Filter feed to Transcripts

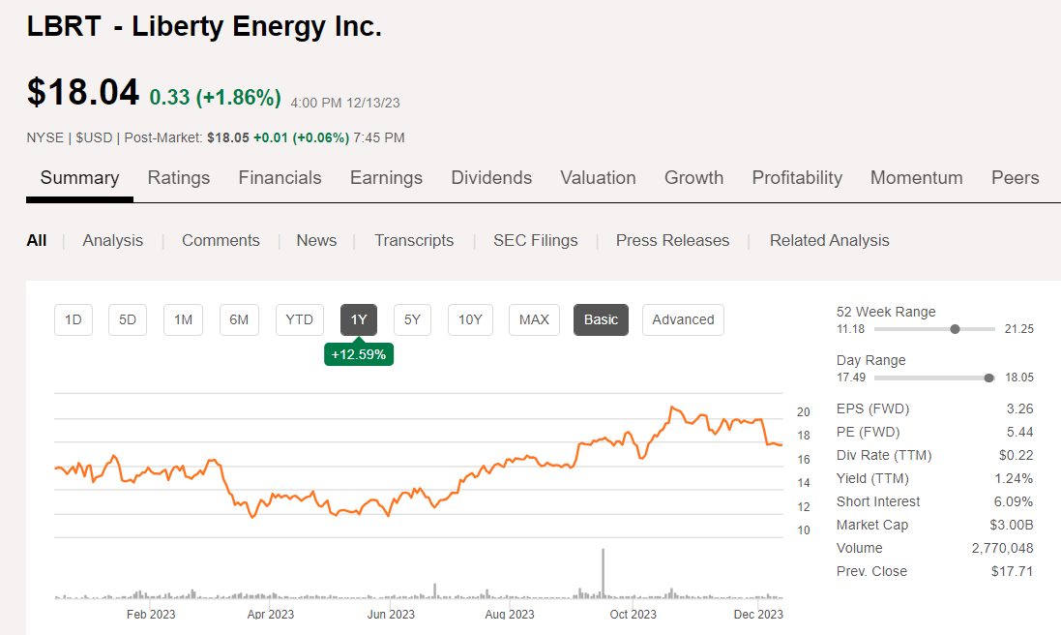coord(414,240)
